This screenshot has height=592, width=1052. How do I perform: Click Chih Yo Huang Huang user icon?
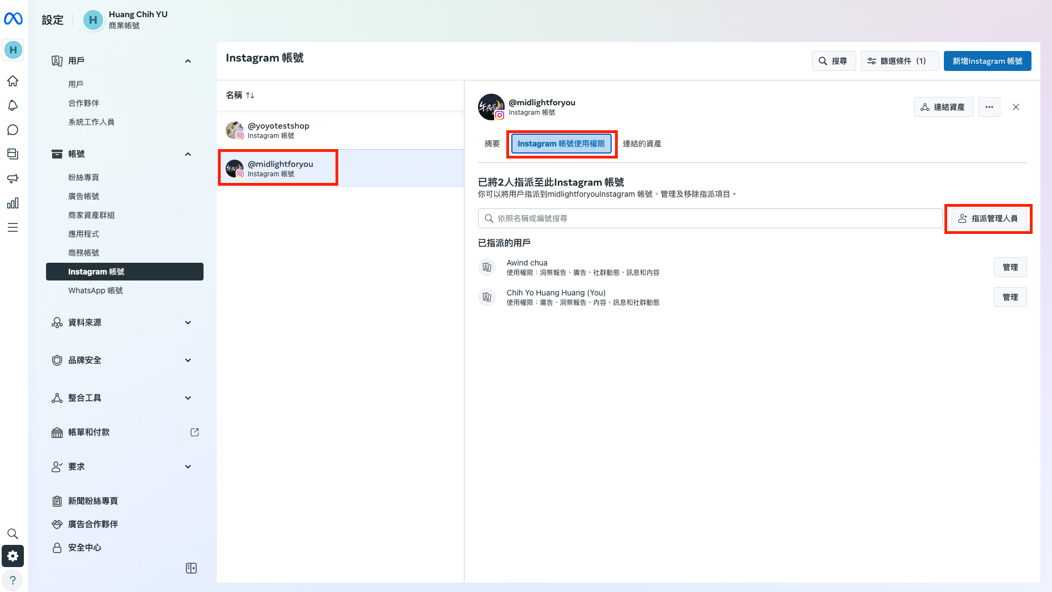487,297
